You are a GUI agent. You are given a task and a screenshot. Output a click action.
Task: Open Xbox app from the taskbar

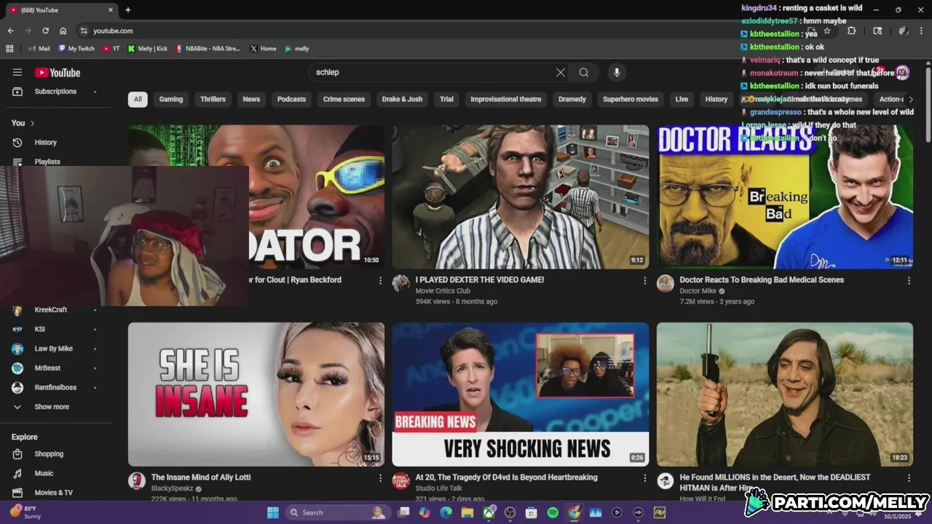(x=489, y=512)
